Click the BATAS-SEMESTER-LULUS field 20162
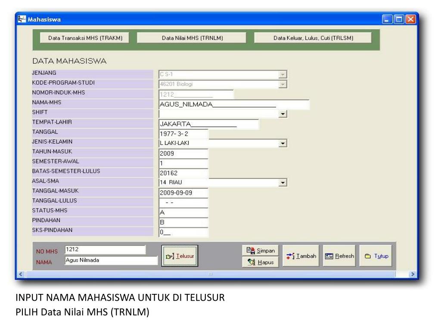Viewport: 441px width, 330px height. (x=183, y=173)
